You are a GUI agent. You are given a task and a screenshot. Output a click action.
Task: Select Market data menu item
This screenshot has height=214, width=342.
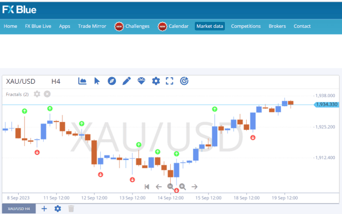pos(210,26)
